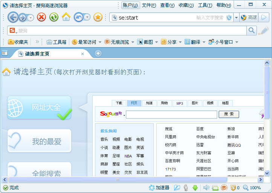Expand the 截图 dropdown arrow
This screenshot has height=193, width=272.
pyautogui.click(x=156, y=42)
